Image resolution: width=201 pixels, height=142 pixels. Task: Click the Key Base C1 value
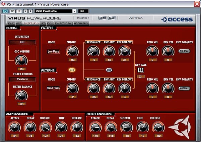[140, 77]
